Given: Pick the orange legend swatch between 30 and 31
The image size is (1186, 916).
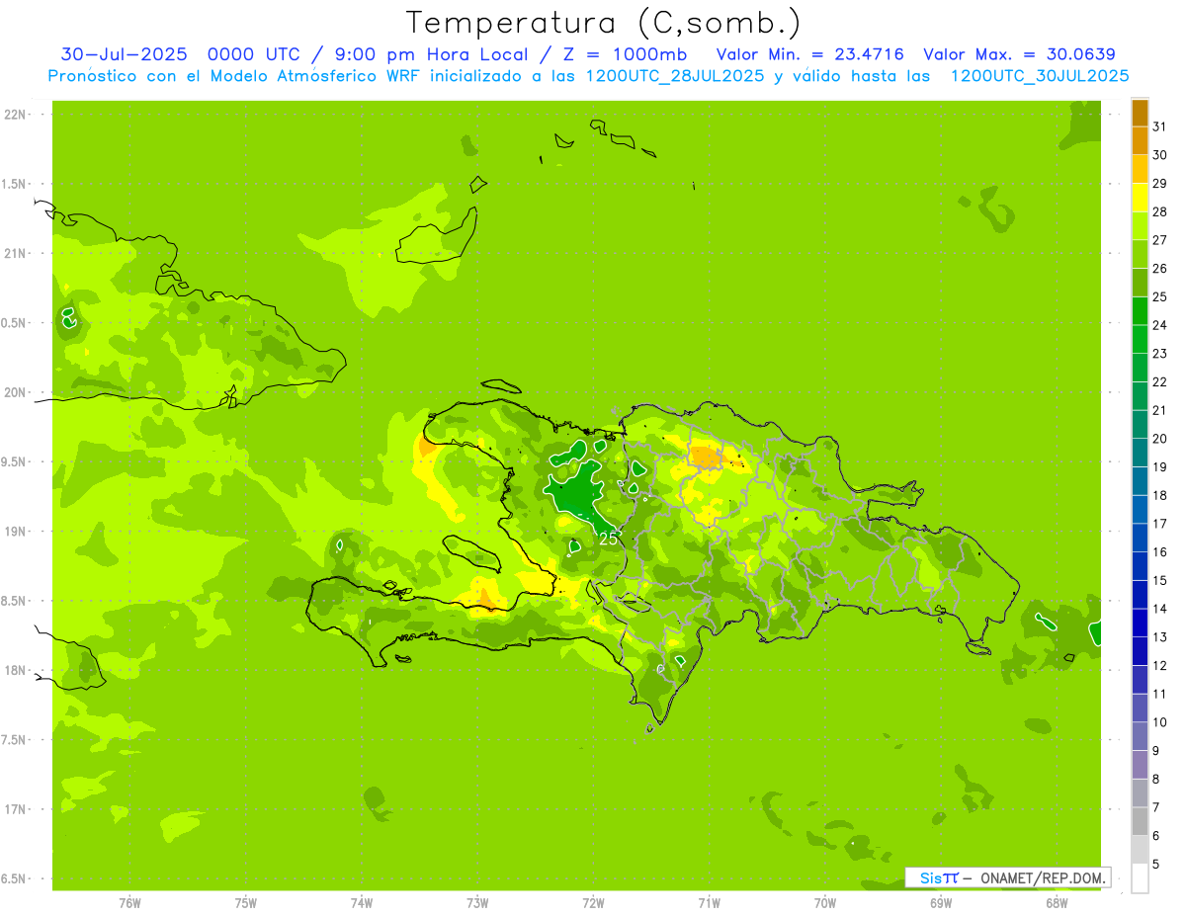Looking at the screenshot, I should coord(1140,141).
